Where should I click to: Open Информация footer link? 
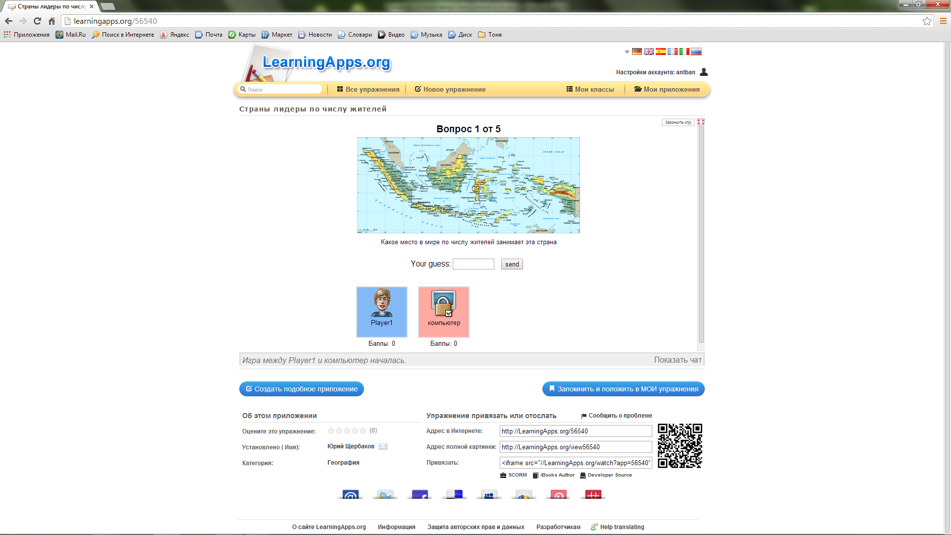[397, 527]
